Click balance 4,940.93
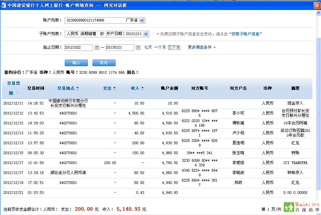This screenshot has width=321, height=215. coord(170,193)
